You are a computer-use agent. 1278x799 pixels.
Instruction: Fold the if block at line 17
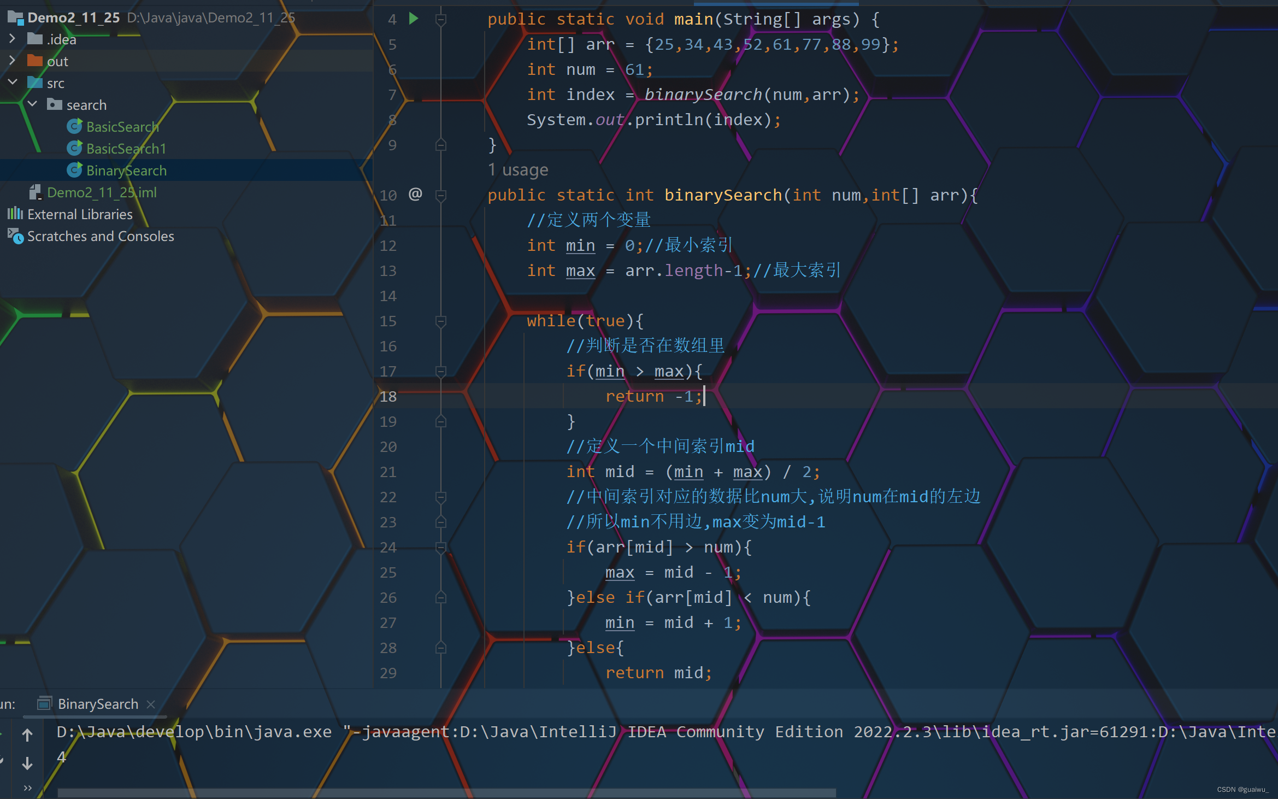point(441,372)
